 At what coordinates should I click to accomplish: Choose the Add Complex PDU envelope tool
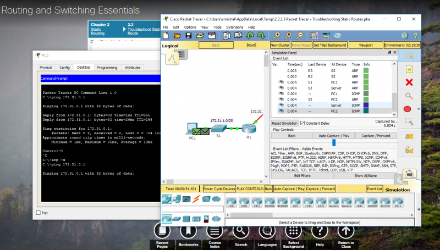coord(409,149)
